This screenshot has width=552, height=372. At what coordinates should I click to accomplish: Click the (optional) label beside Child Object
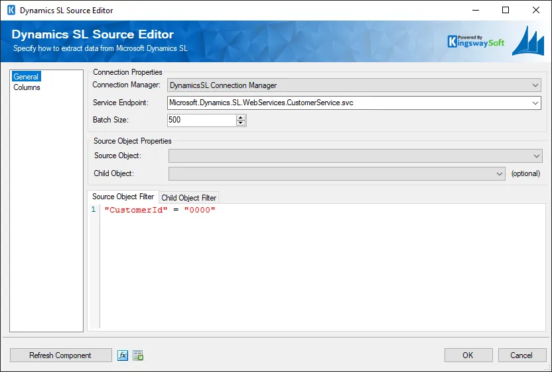pos(525,173)
